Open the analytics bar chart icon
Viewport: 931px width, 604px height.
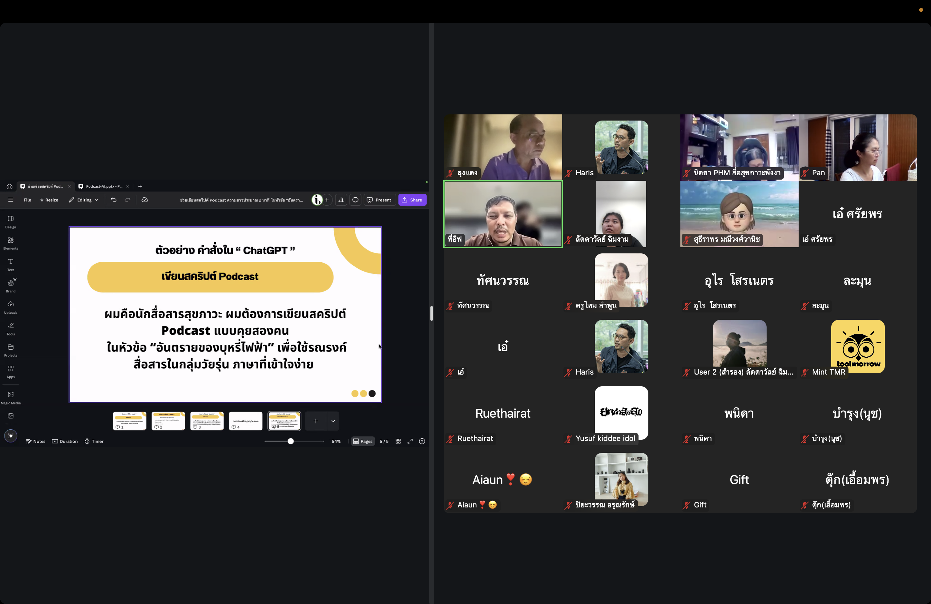341,200
